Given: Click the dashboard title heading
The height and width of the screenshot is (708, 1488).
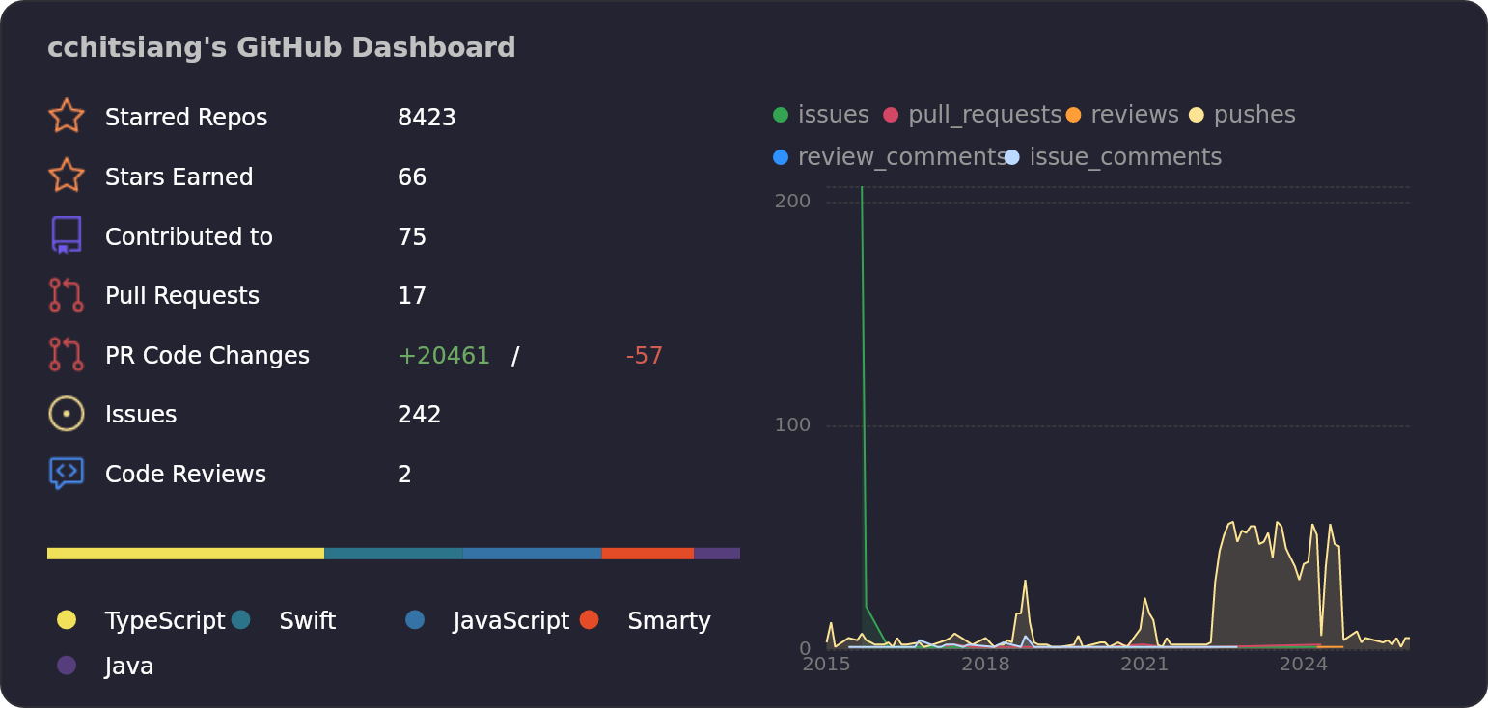Looking at the screenshot, I should (x=281, y=47).
